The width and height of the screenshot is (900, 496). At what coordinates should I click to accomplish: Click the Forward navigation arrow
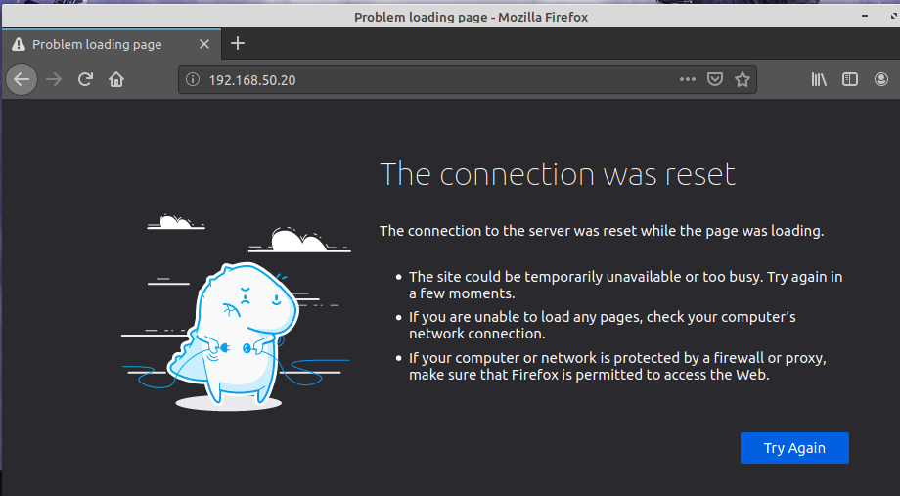[x=54, y=79]
